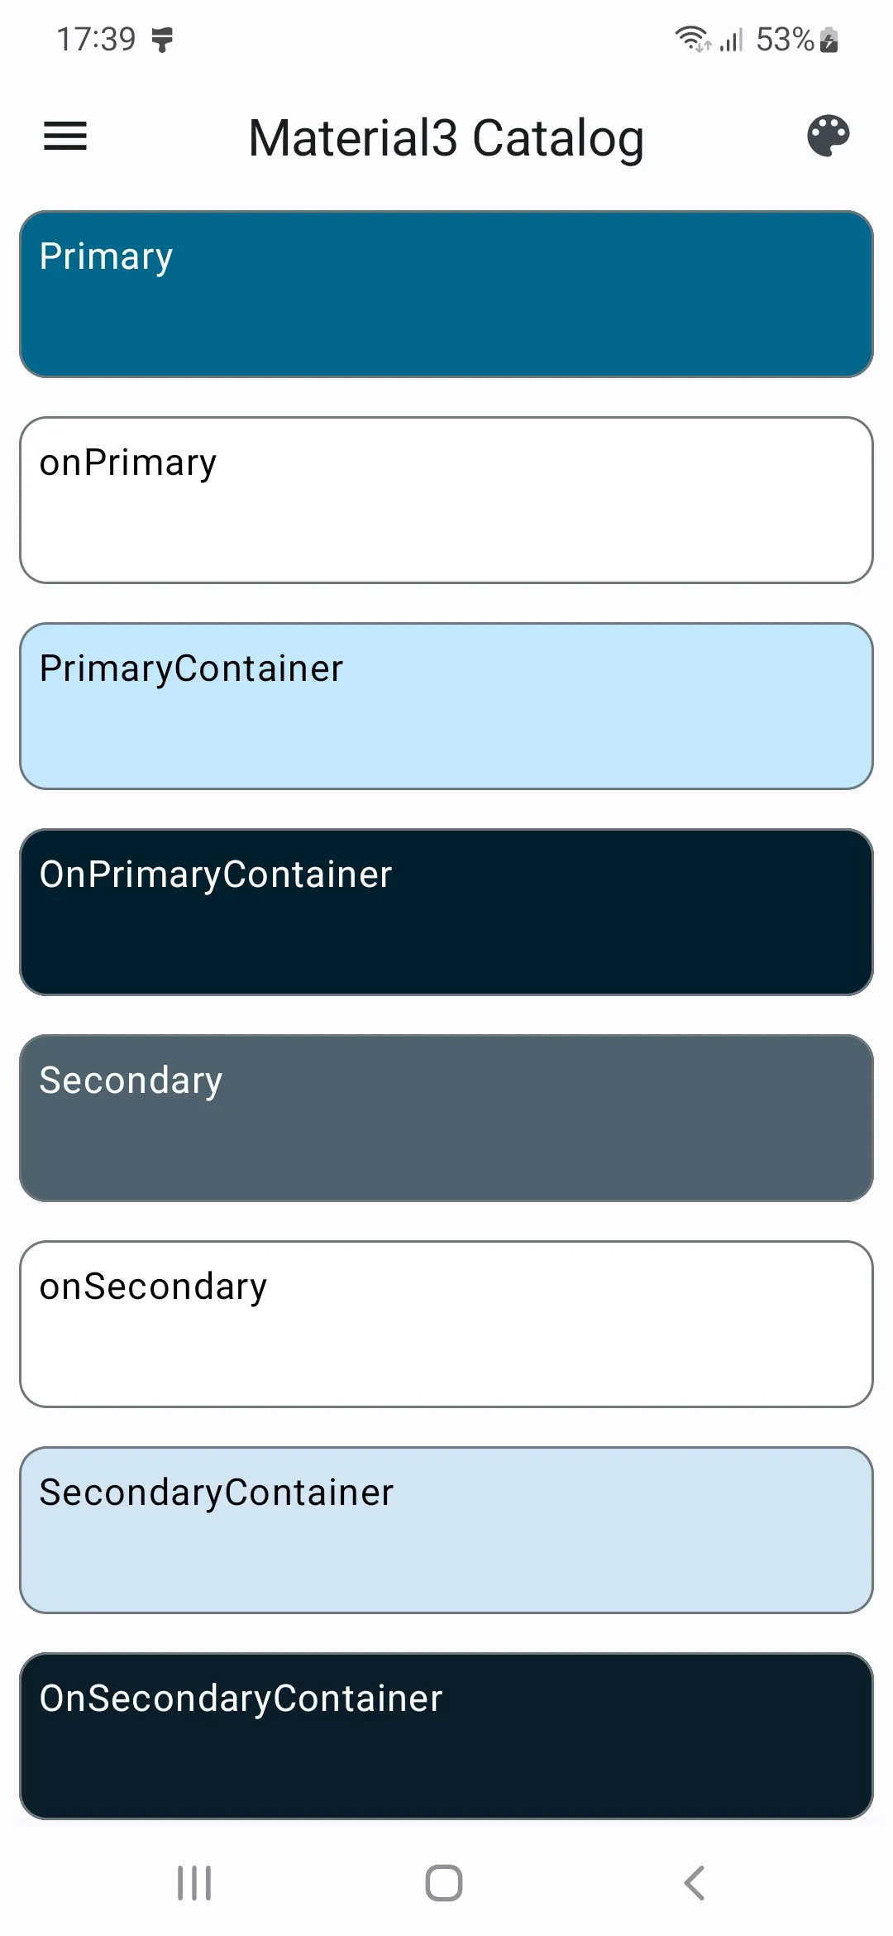893x1936 pixels.
Task: Tap the Android back navigation button
Action: pyautogui.click(x=695, y=1883)
